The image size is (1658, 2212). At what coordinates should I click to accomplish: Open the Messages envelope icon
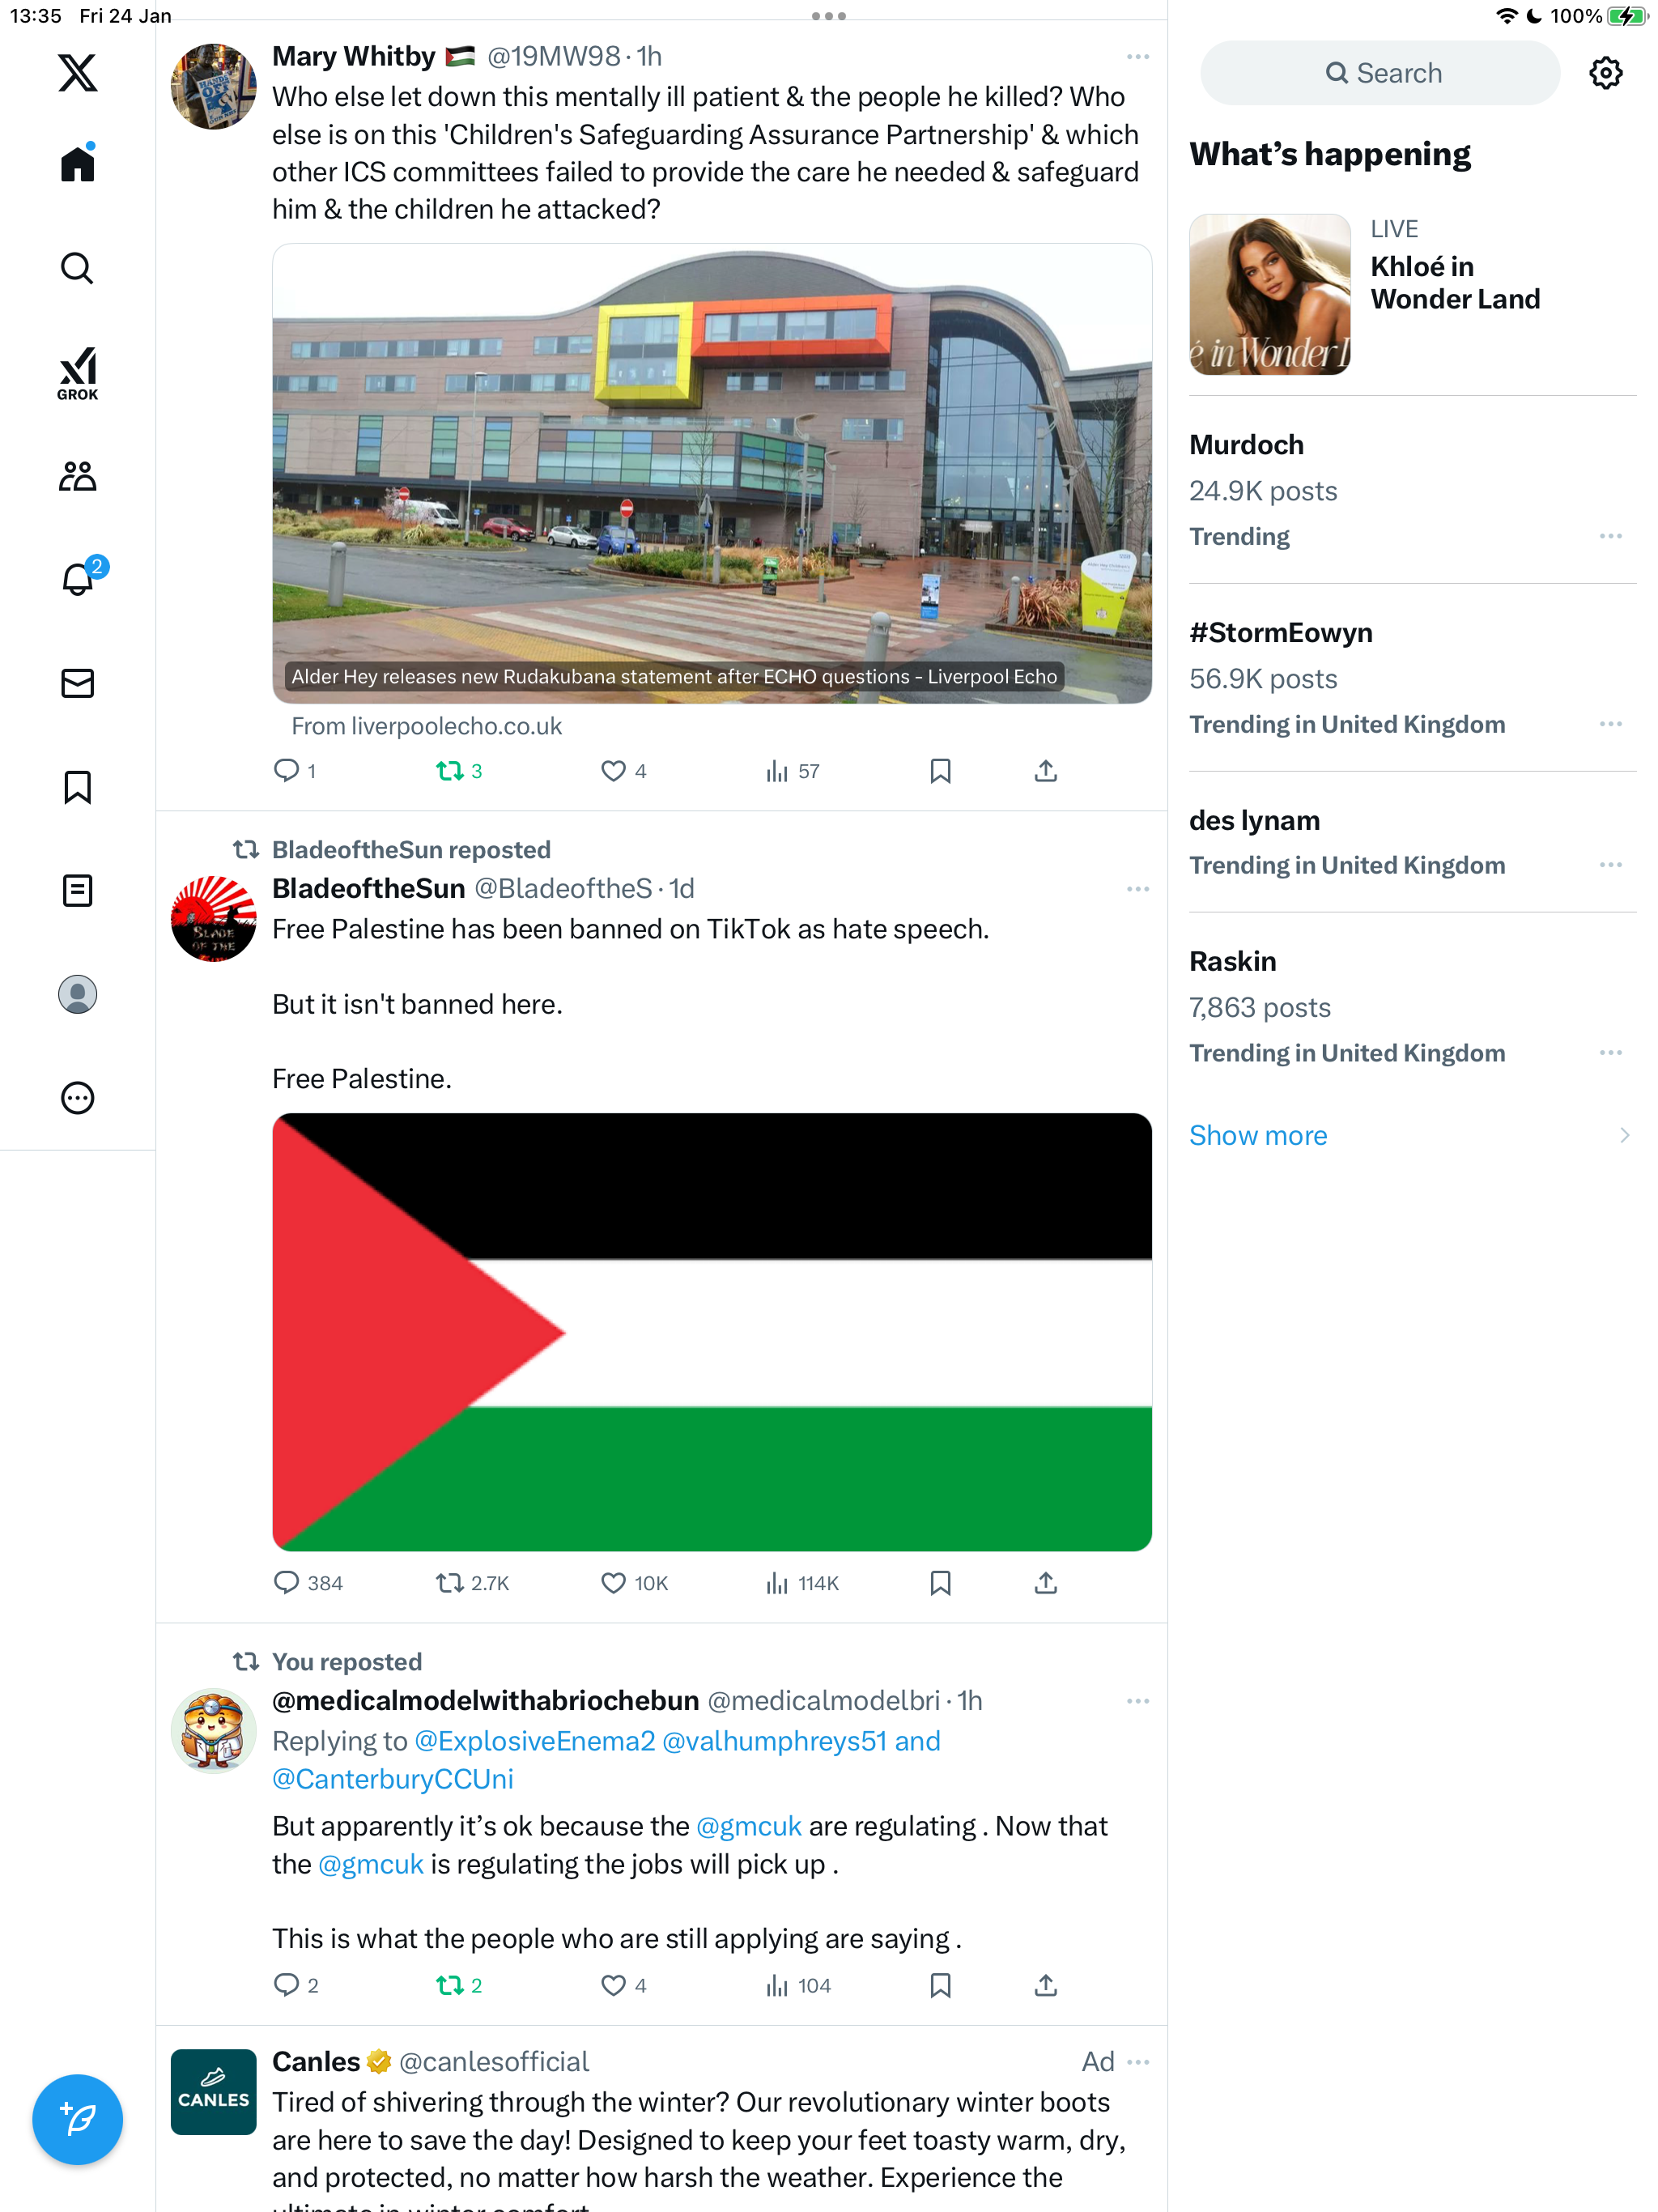(x=77, y=683)
